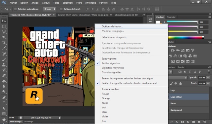The width and height of the screenshot is (212, 124).
Task: Open the Move tool preset picker arrow
Action: click(x=11, y=9)
